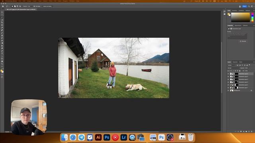Open the Filter menu in menu bar

click(51, 1)
